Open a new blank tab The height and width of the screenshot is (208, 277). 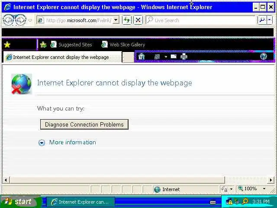point(128,57)
